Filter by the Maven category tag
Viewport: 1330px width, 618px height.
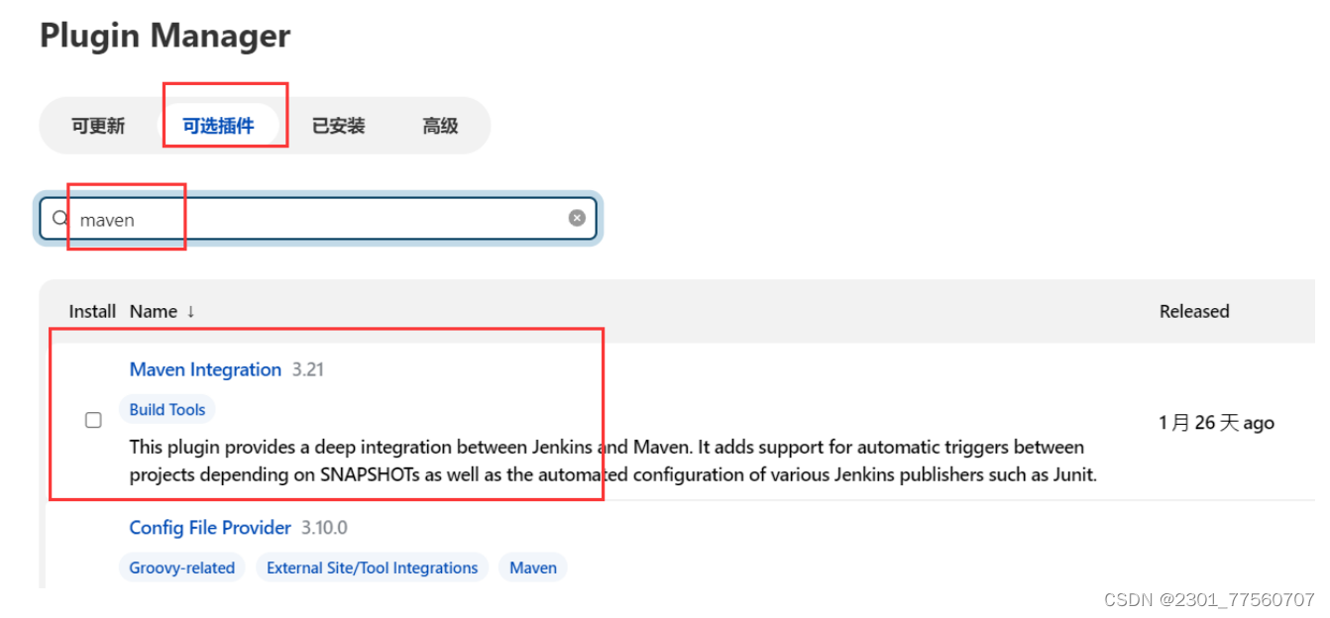point(533,568)
